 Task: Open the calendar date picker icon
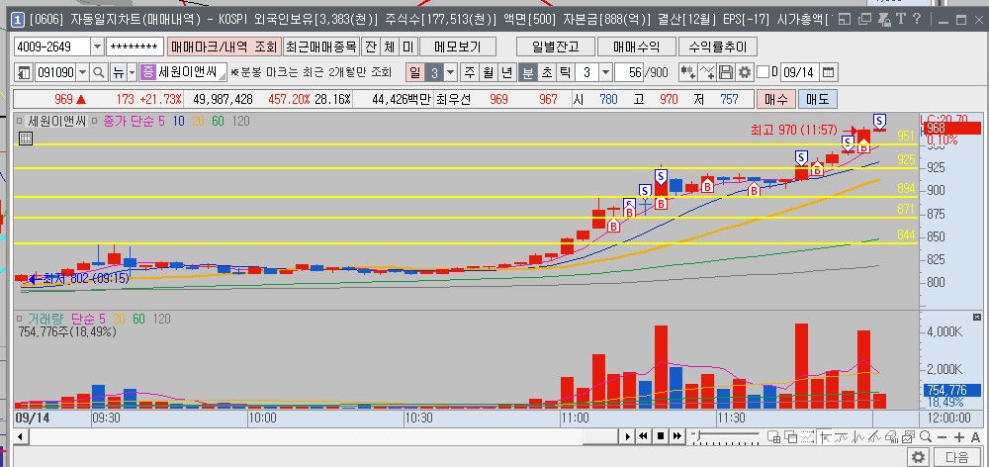point(828,72)
